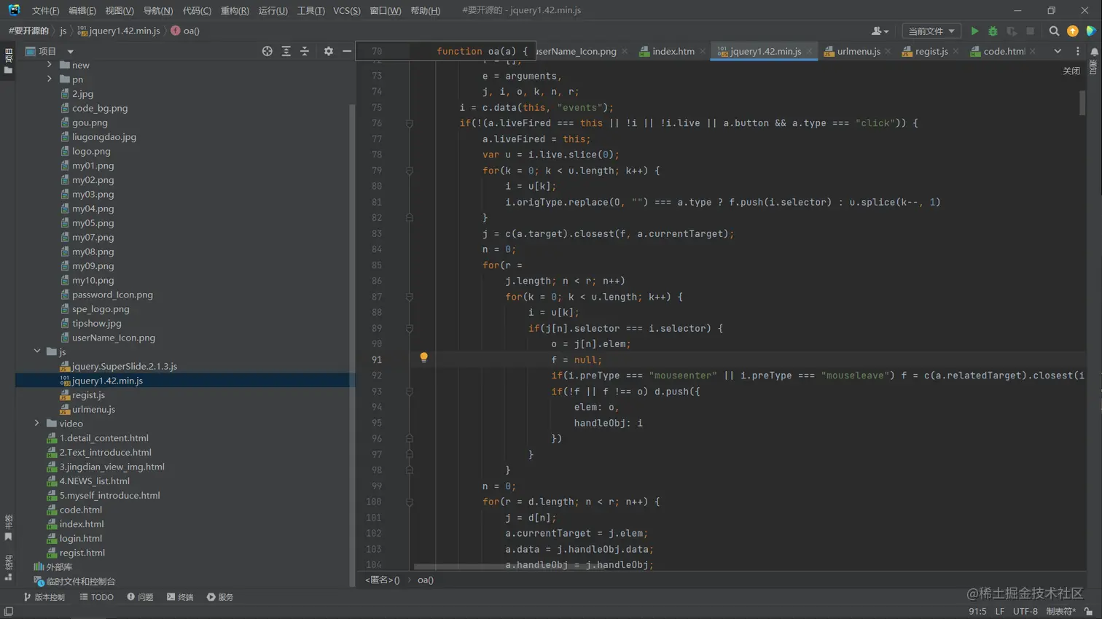Open index.html in project tree
The height and width of the screenshot is (619, 1102).
pos(82,524)
